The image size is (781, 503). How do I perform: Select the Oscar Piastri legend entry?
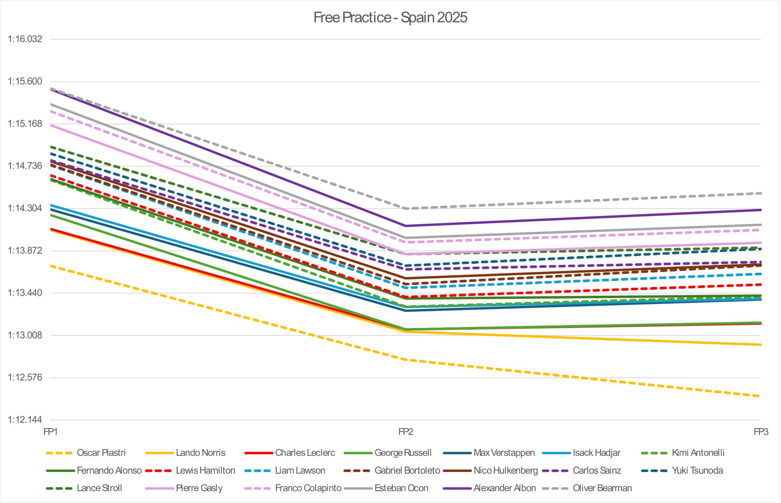(101, 453)
